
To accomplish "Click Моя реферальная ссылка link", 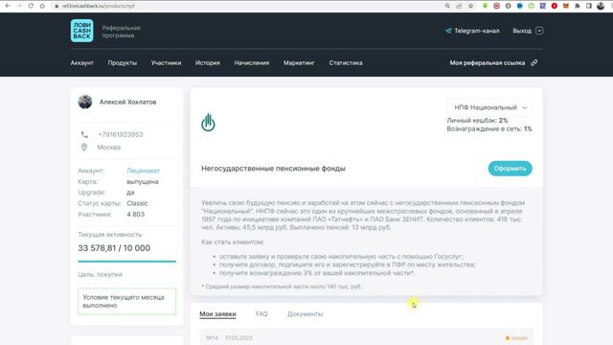I will (x=488, y=63).
